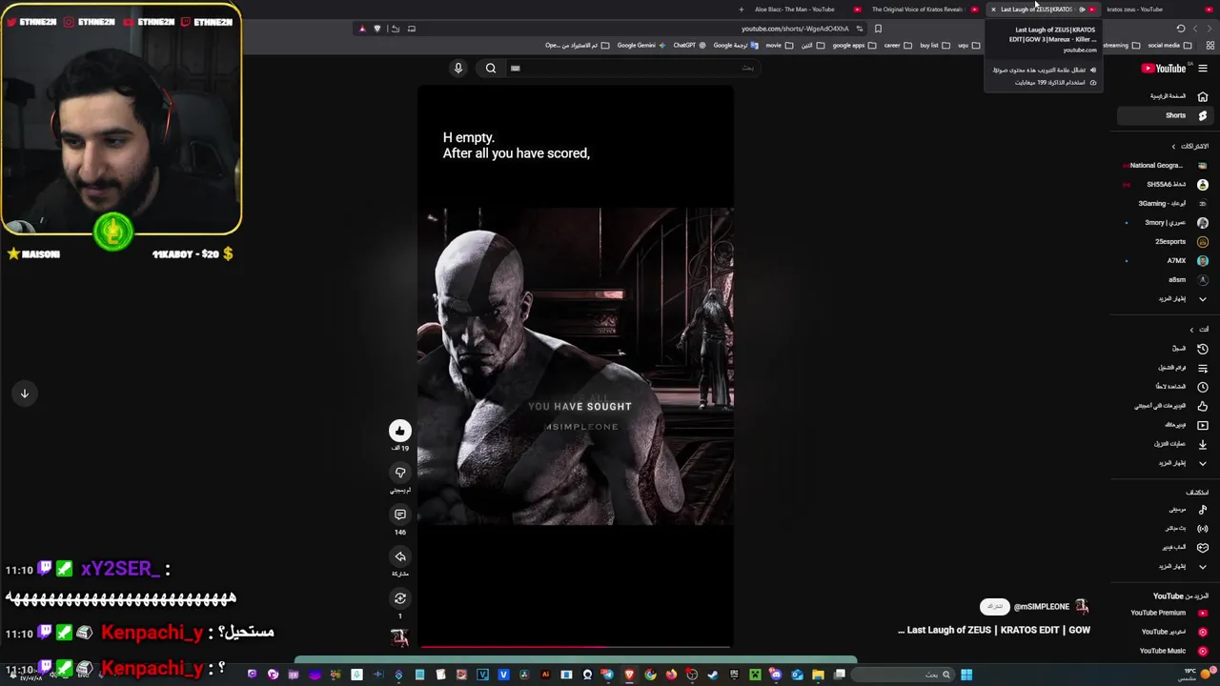
Task: Open ChatGPT bookmark
Action: click(689, 46)
